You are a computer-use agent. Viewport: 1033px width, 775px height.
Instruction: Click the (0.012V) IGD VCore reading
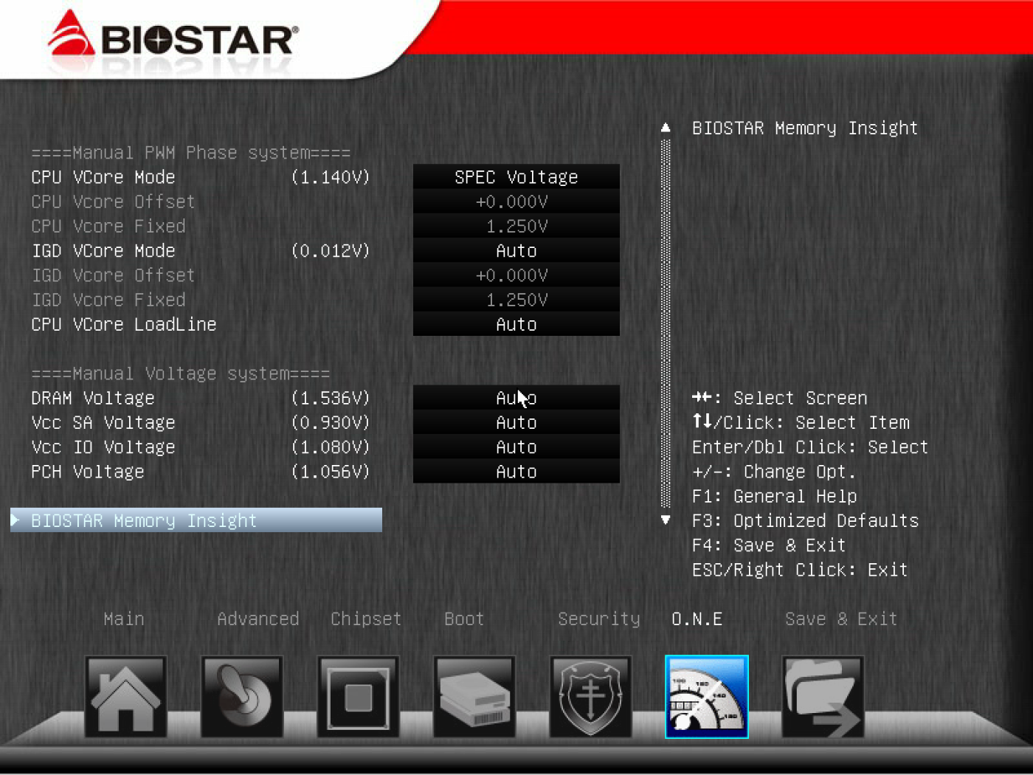[x=331, y=251]
